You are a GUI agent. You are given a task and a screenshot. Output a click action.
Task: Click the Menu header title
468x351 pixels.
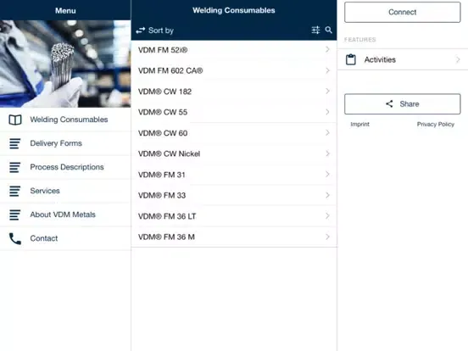65,11
